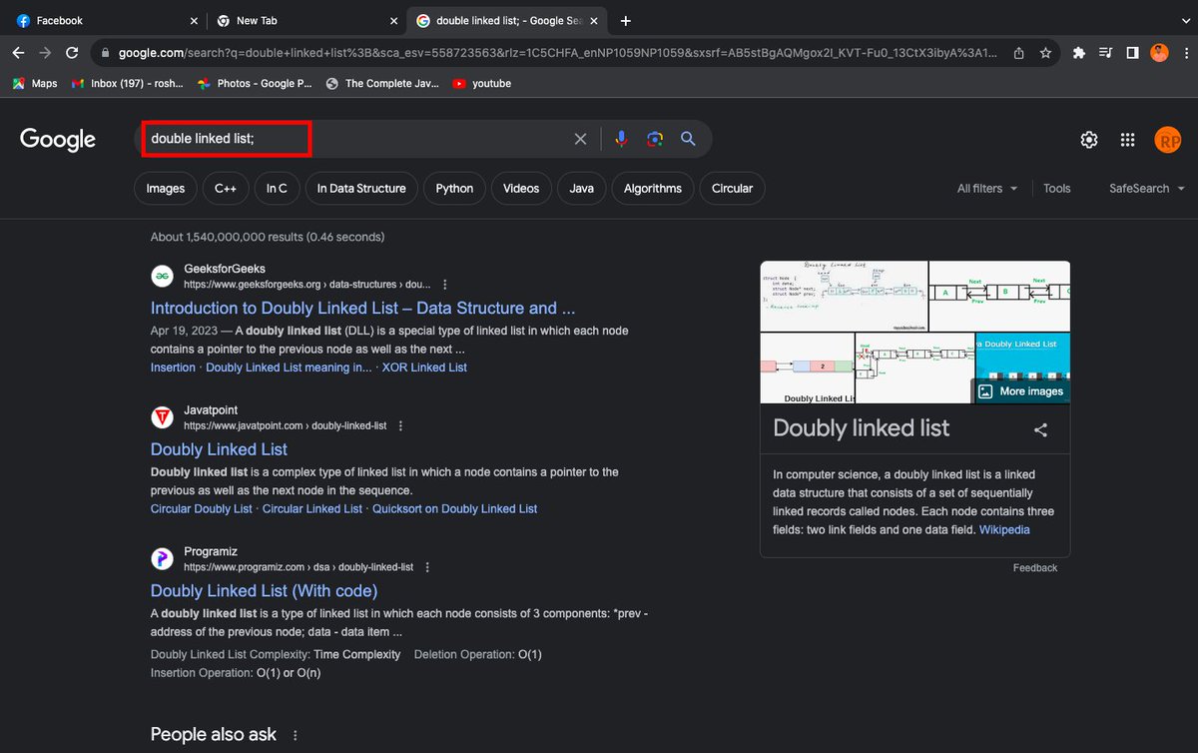The image size is (1198, 753).
Task: Filter results by Videos
Action: [x=521, y=189]
